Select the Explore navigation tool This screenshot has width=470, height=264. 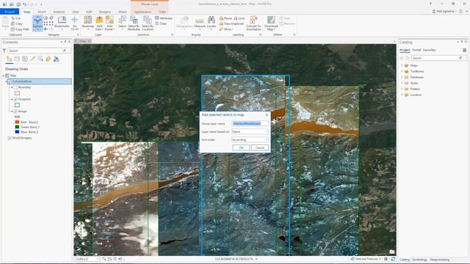tap(37, 23)
